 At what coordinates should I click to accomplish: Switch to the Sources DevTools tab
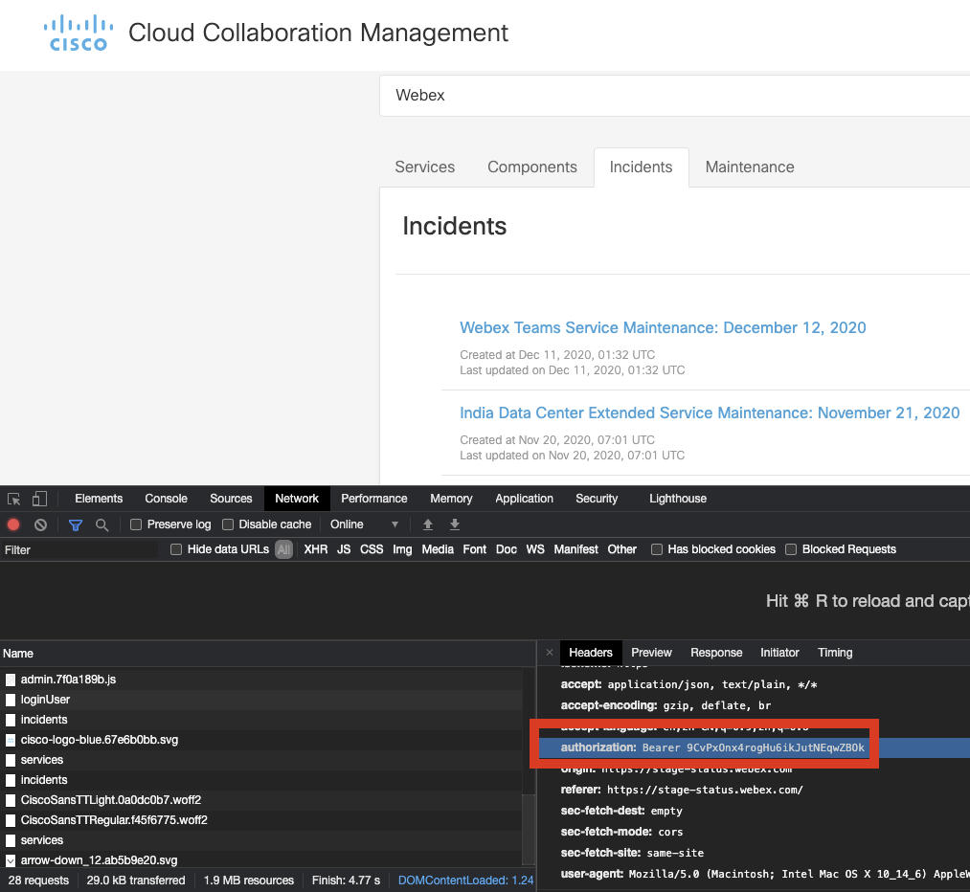click(x=231, y=499)
